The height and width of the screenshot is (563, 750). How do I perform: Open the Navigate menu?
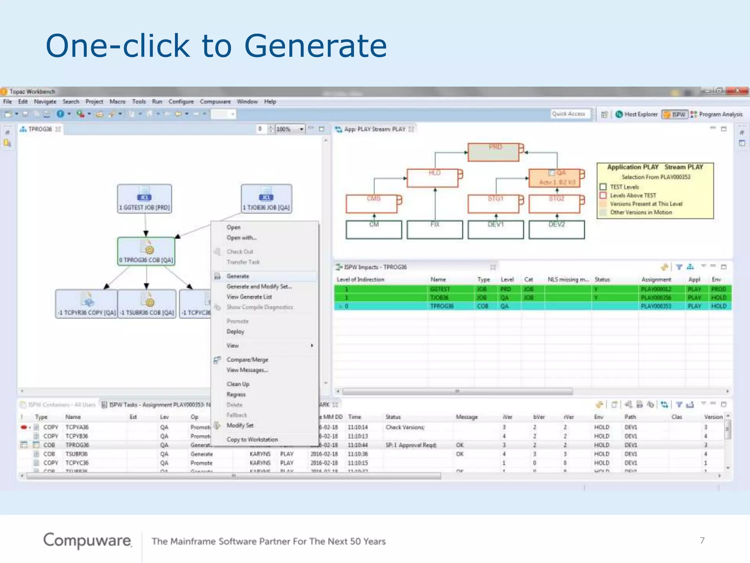tap(45, 102)
